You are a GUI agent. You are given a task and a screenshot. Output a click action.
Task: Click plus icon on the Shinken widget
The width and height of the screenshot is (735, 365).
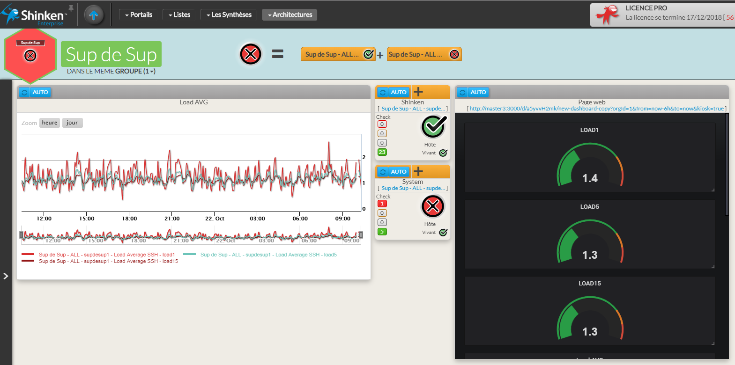[x=418, y=92]
